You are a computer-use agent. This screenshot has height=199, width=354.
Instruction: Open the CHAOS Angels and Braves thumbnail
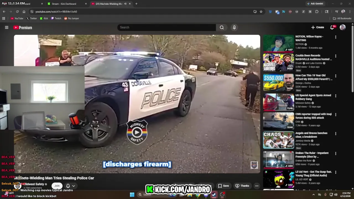point(278,140)
